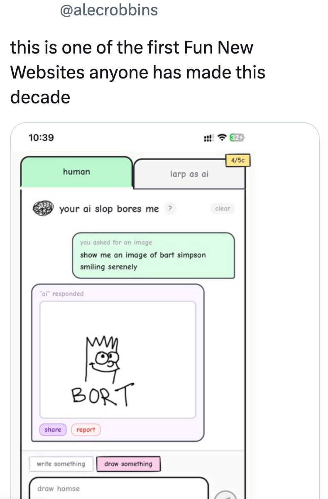The image size is (328, 499).
Task: Tap the Wi-Fi icon in the status bar
Action: point(221,137)
